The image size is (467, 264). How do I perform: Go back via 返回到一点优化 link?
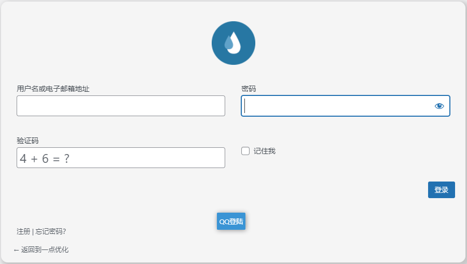click(45, 249)
